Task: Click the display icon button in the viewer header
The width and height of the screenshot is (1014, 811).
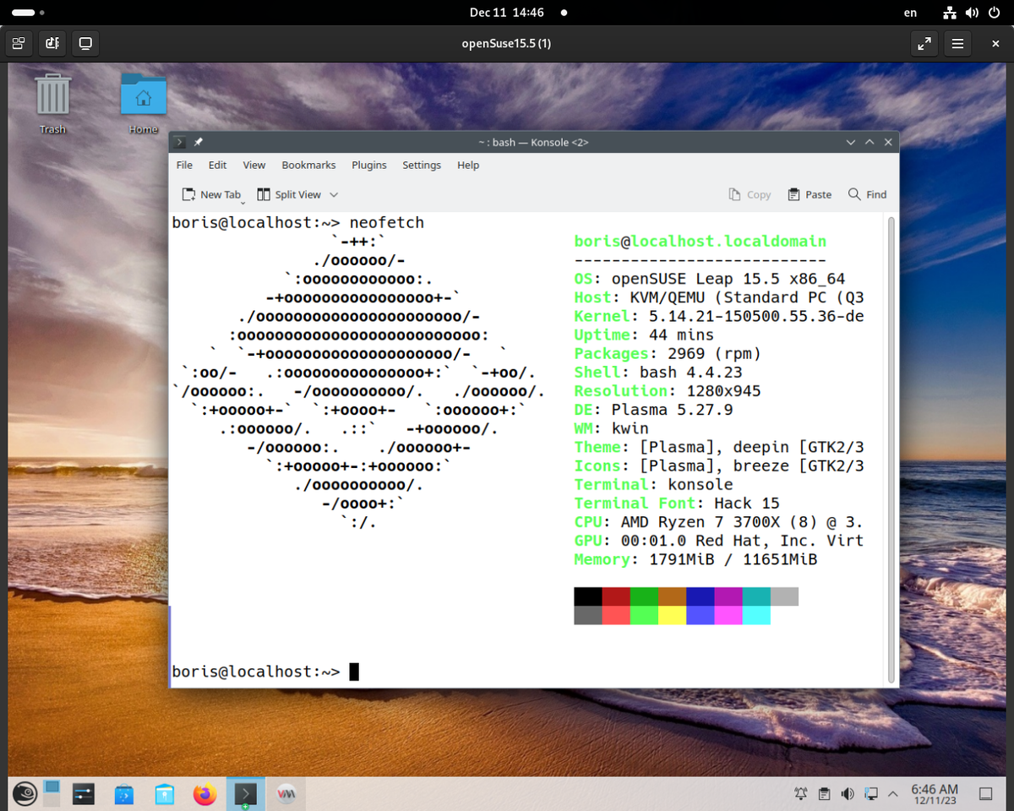Action: [84, 43]
